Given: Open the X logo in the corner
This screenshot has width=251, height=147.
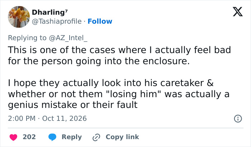Looking at the screenshot, I should 238,12.
